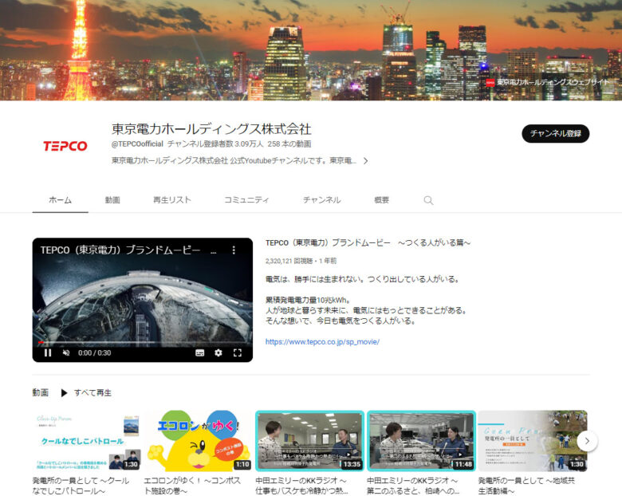
Task: Open the 地域共生活動編 video thumbnail
Action: point(533,441)
